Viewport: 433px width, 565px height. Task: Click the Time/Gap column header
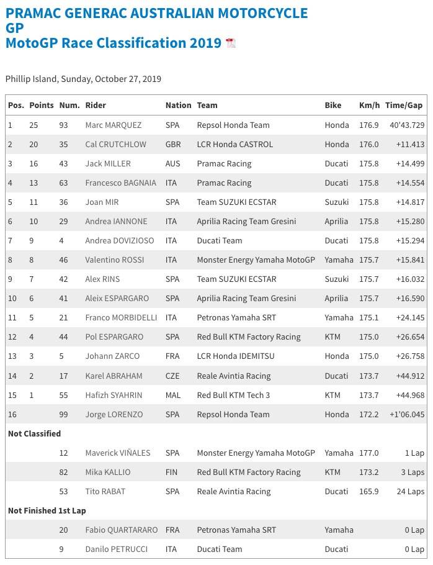click(x=404, y=106)
